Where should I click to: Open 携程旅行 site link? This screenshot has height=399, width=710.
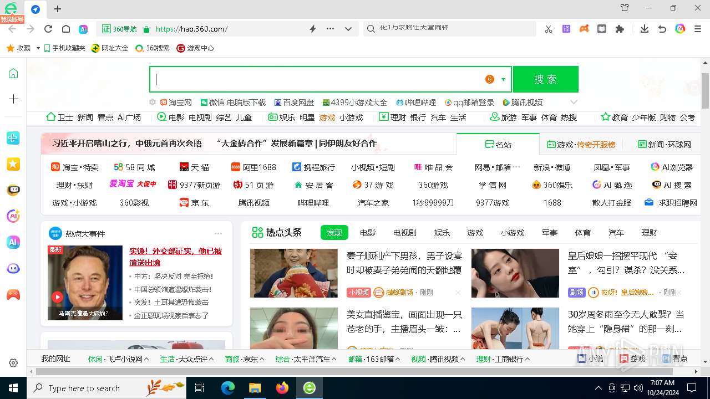[x=313, y=167]
